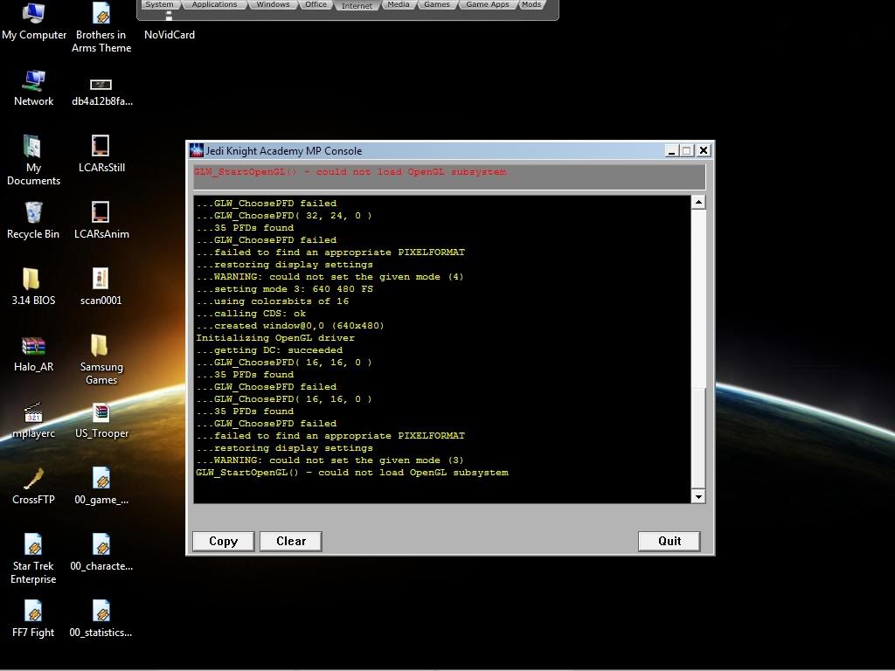Select the Internet tab in dock
The width and height of the screenshot is (895, 671).
click(357, 6)
